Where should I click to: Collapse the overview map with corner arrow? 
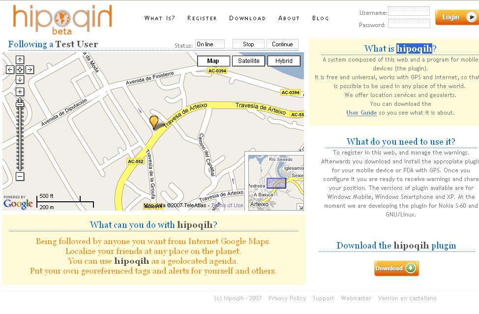[x=300, y=207]
